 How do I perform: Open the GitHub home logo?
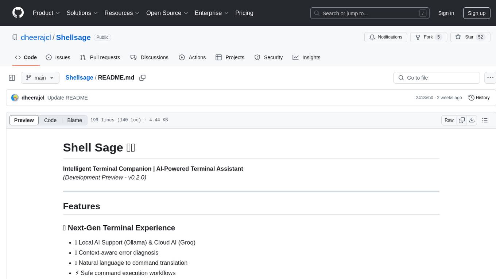click(18, 13)
